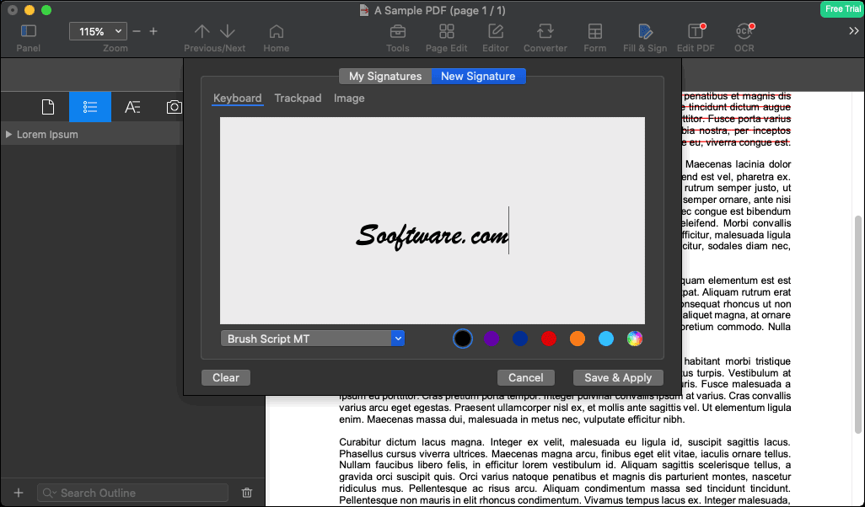This screenshot has width=865, height=507.
Task: Open the Fill & Sign tool
Action: (645, 31)
